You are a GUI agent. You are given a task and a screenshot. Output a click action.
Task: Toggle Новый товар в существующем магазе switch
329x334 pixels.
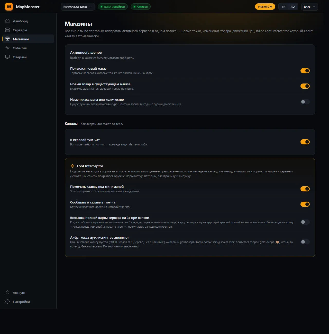point(305,86)
